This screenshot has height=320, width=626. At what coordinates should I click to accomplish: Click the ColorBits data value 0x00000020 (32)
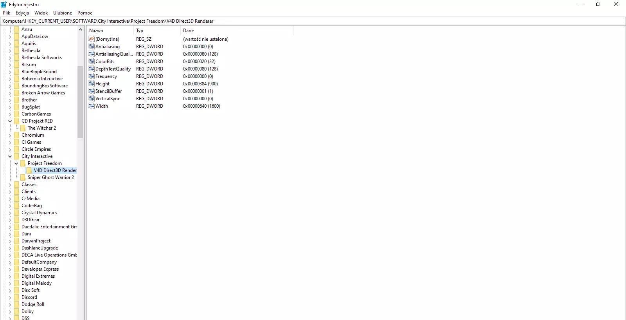[x=199, y=61]
